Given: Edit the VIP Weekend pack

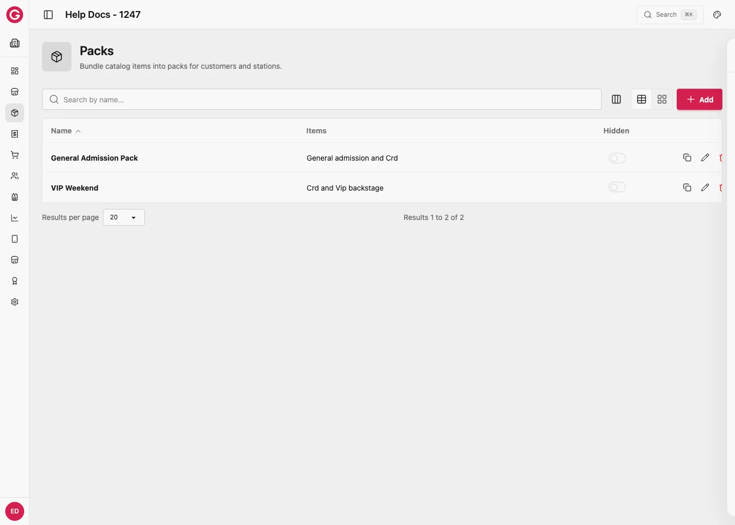Looking at the screenshot, I should point(705,187).
